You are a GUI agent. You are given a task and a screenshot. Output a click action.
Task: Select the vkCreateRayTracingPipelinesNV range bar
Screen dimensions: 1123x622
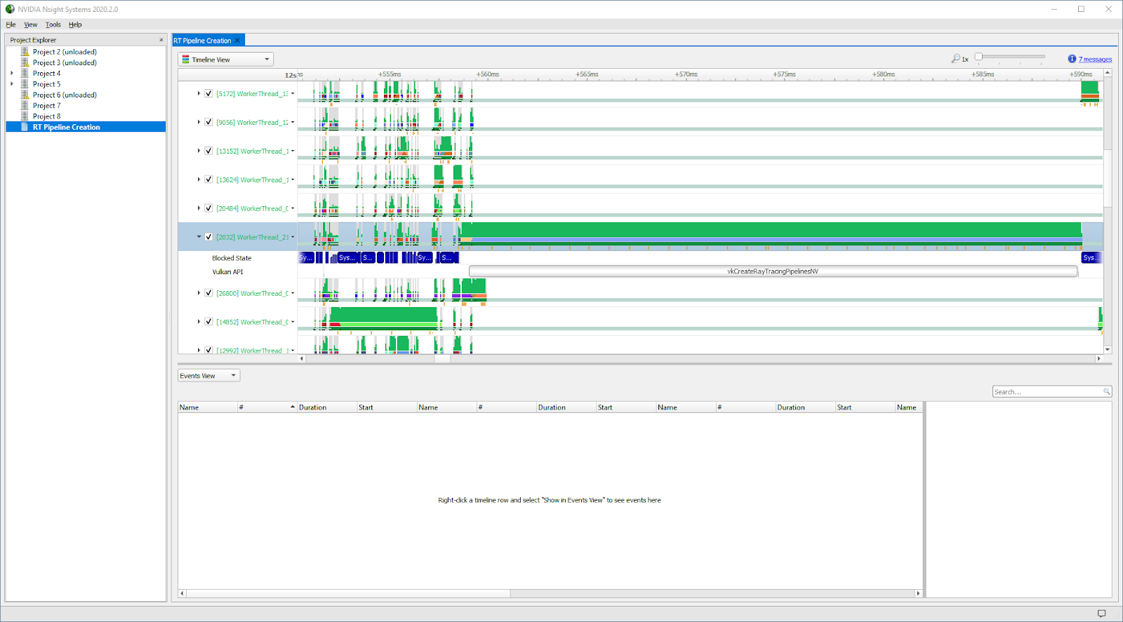click(x=773, y=271)
